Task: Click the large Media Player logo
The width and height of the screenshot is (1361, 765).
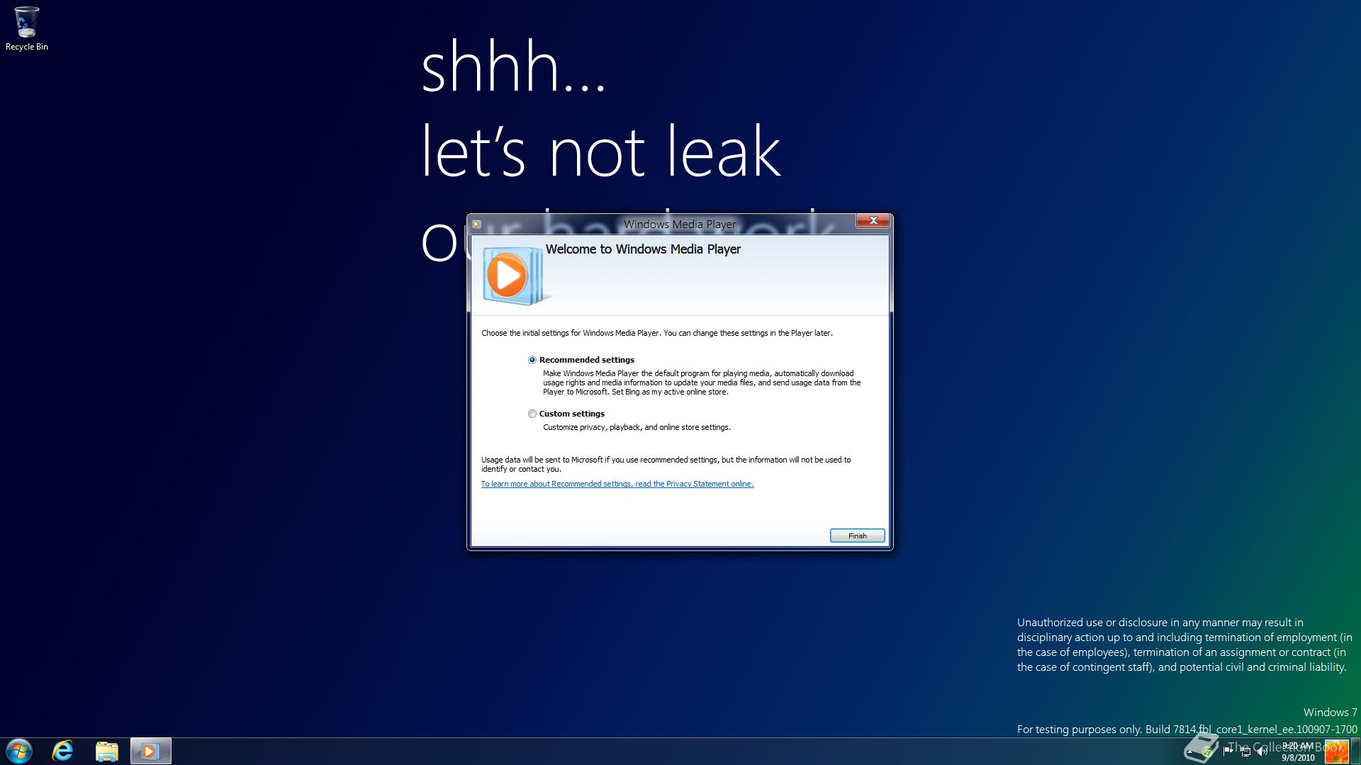Action: pos(510,276)
